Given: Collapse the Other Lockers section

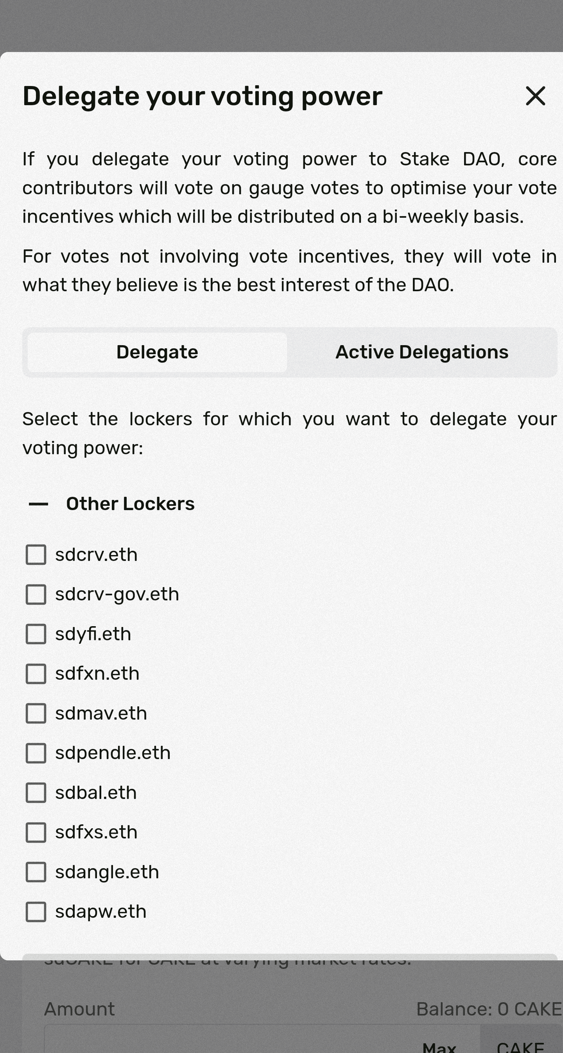Looking at the screenshot, I should [38, 504].
